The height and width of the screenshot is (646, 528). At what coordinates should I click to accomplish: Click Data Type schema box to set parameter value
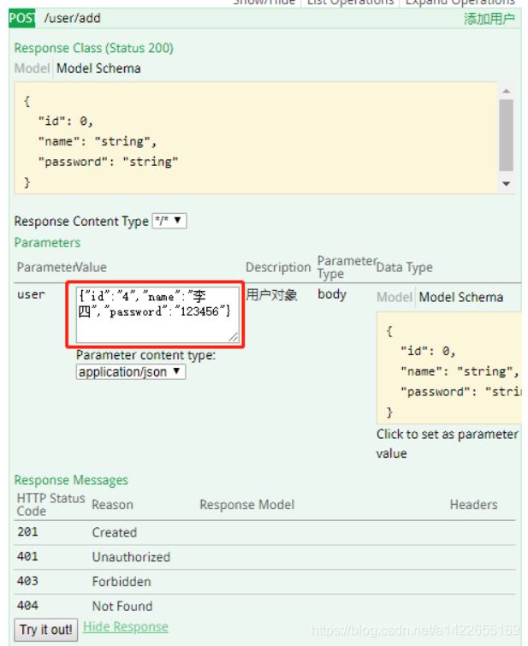(x=450, y=368)
